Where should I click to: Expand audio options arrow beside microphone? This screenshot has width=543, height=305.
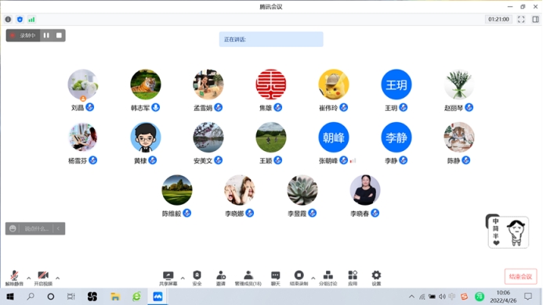pos(29,278)
